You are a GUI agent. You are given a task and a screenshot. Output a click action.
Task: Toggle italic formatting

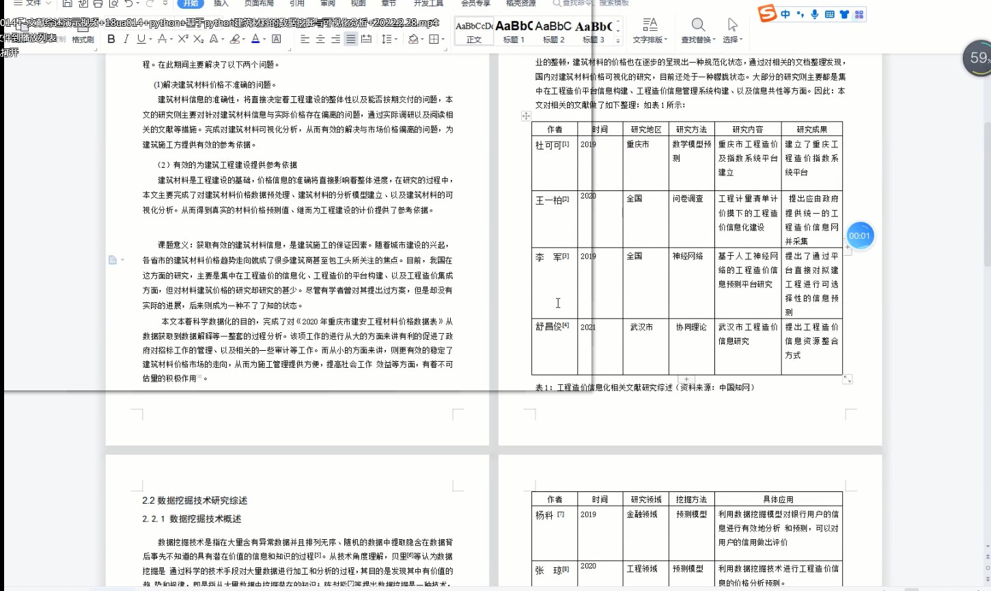(x=126, y=39)
